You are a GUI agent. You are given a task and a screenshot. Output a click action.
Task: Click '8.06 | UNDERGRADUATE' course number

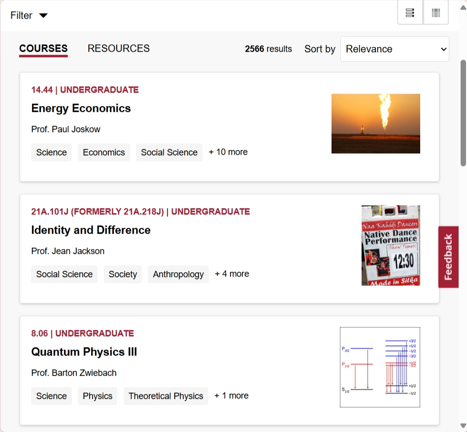tap(82, 333)
